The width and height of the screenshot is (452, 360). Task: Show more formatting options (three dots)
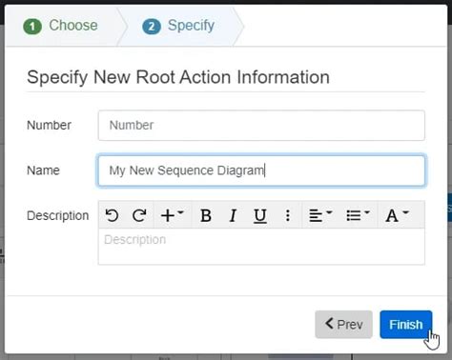288,215
